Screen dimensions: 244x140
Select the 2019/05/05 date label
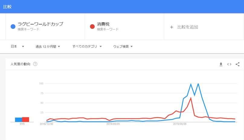pos(113,124)
